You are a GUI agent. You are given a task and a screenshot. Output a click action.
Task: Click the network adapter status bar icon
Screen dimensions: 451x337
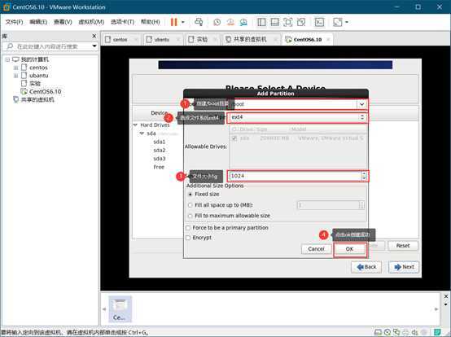(x=396, y=332)
